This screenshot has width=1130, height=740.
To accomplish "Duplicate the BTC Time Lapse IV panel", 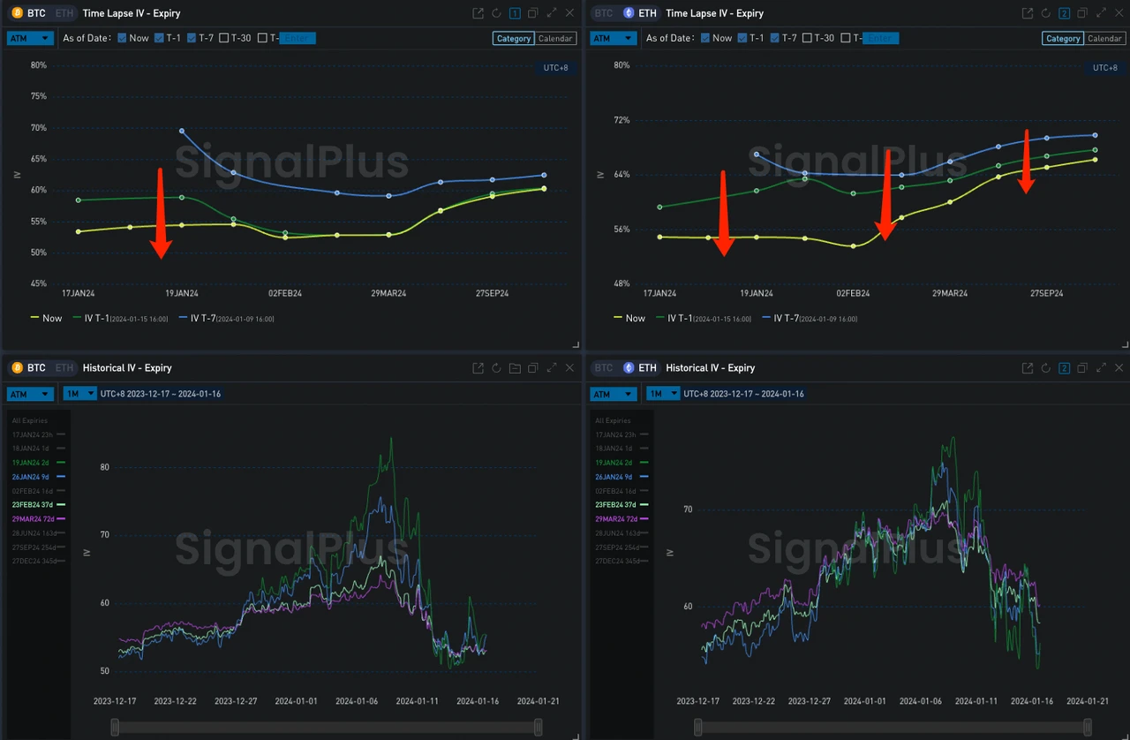I will 532,13.
